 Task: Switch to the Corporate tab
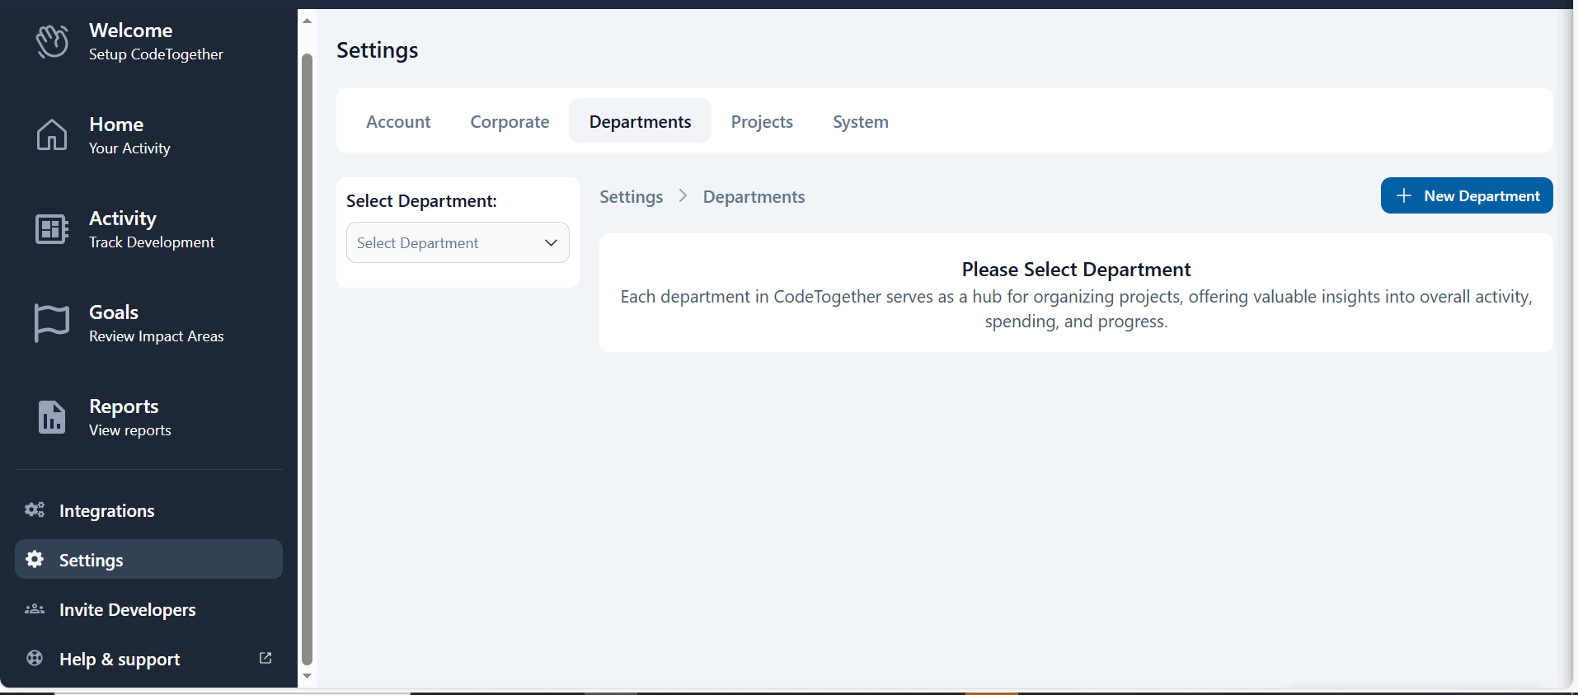[x=510, y=121]
